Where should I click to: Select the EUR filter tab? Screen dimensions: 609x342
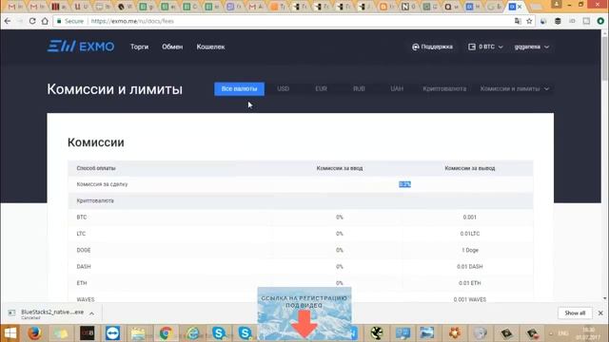(x=321, y=88)
